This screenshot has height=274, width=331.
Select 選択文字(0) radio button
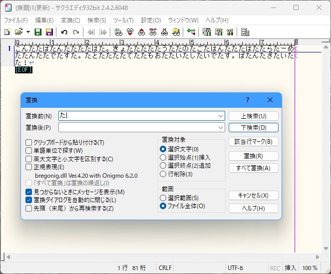163,149
